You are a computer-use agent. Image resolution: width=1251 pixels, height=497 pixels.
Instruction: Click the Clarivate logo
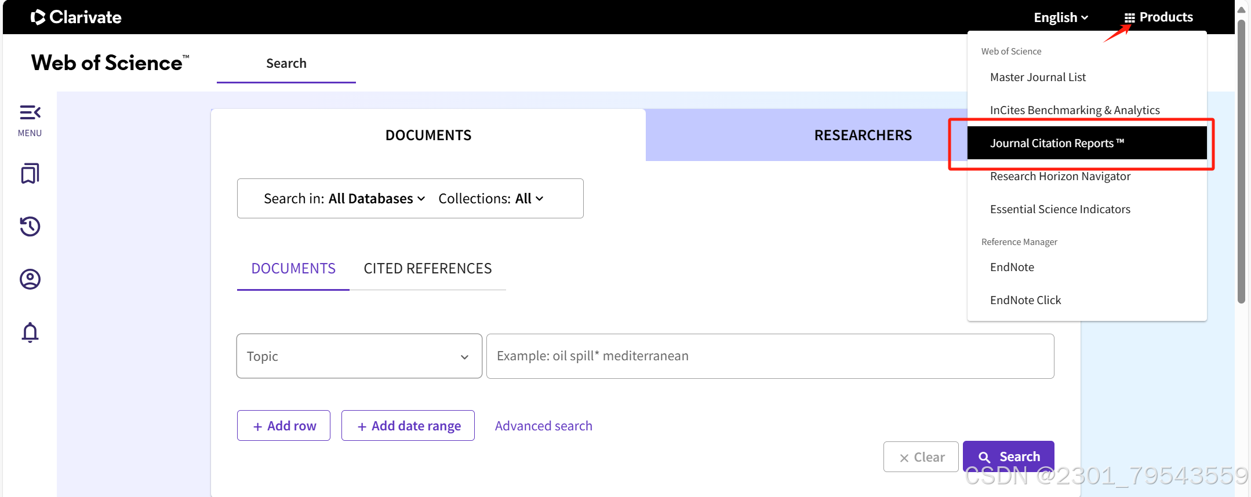pos(76,17)
